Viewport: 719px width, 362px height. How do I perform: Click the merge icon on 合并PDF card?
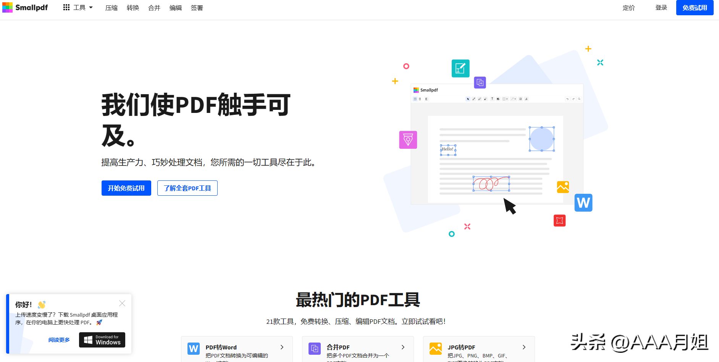tap(315, 349)
